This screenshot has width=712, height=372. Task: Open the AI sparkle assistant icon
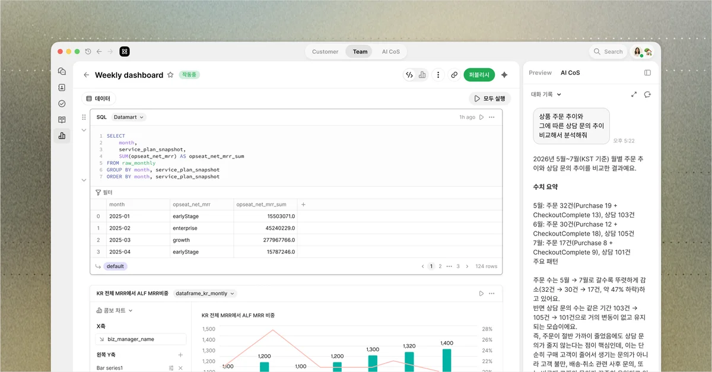(x=504, y=75)
